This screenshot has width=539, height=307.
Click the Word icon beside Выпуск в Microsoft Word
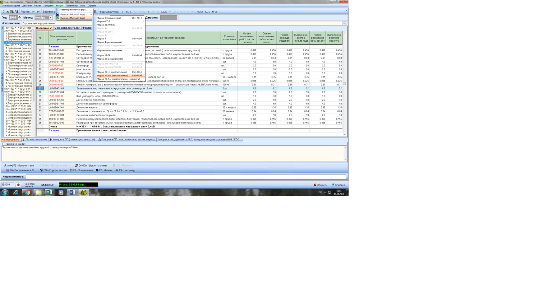click(58, 14)
